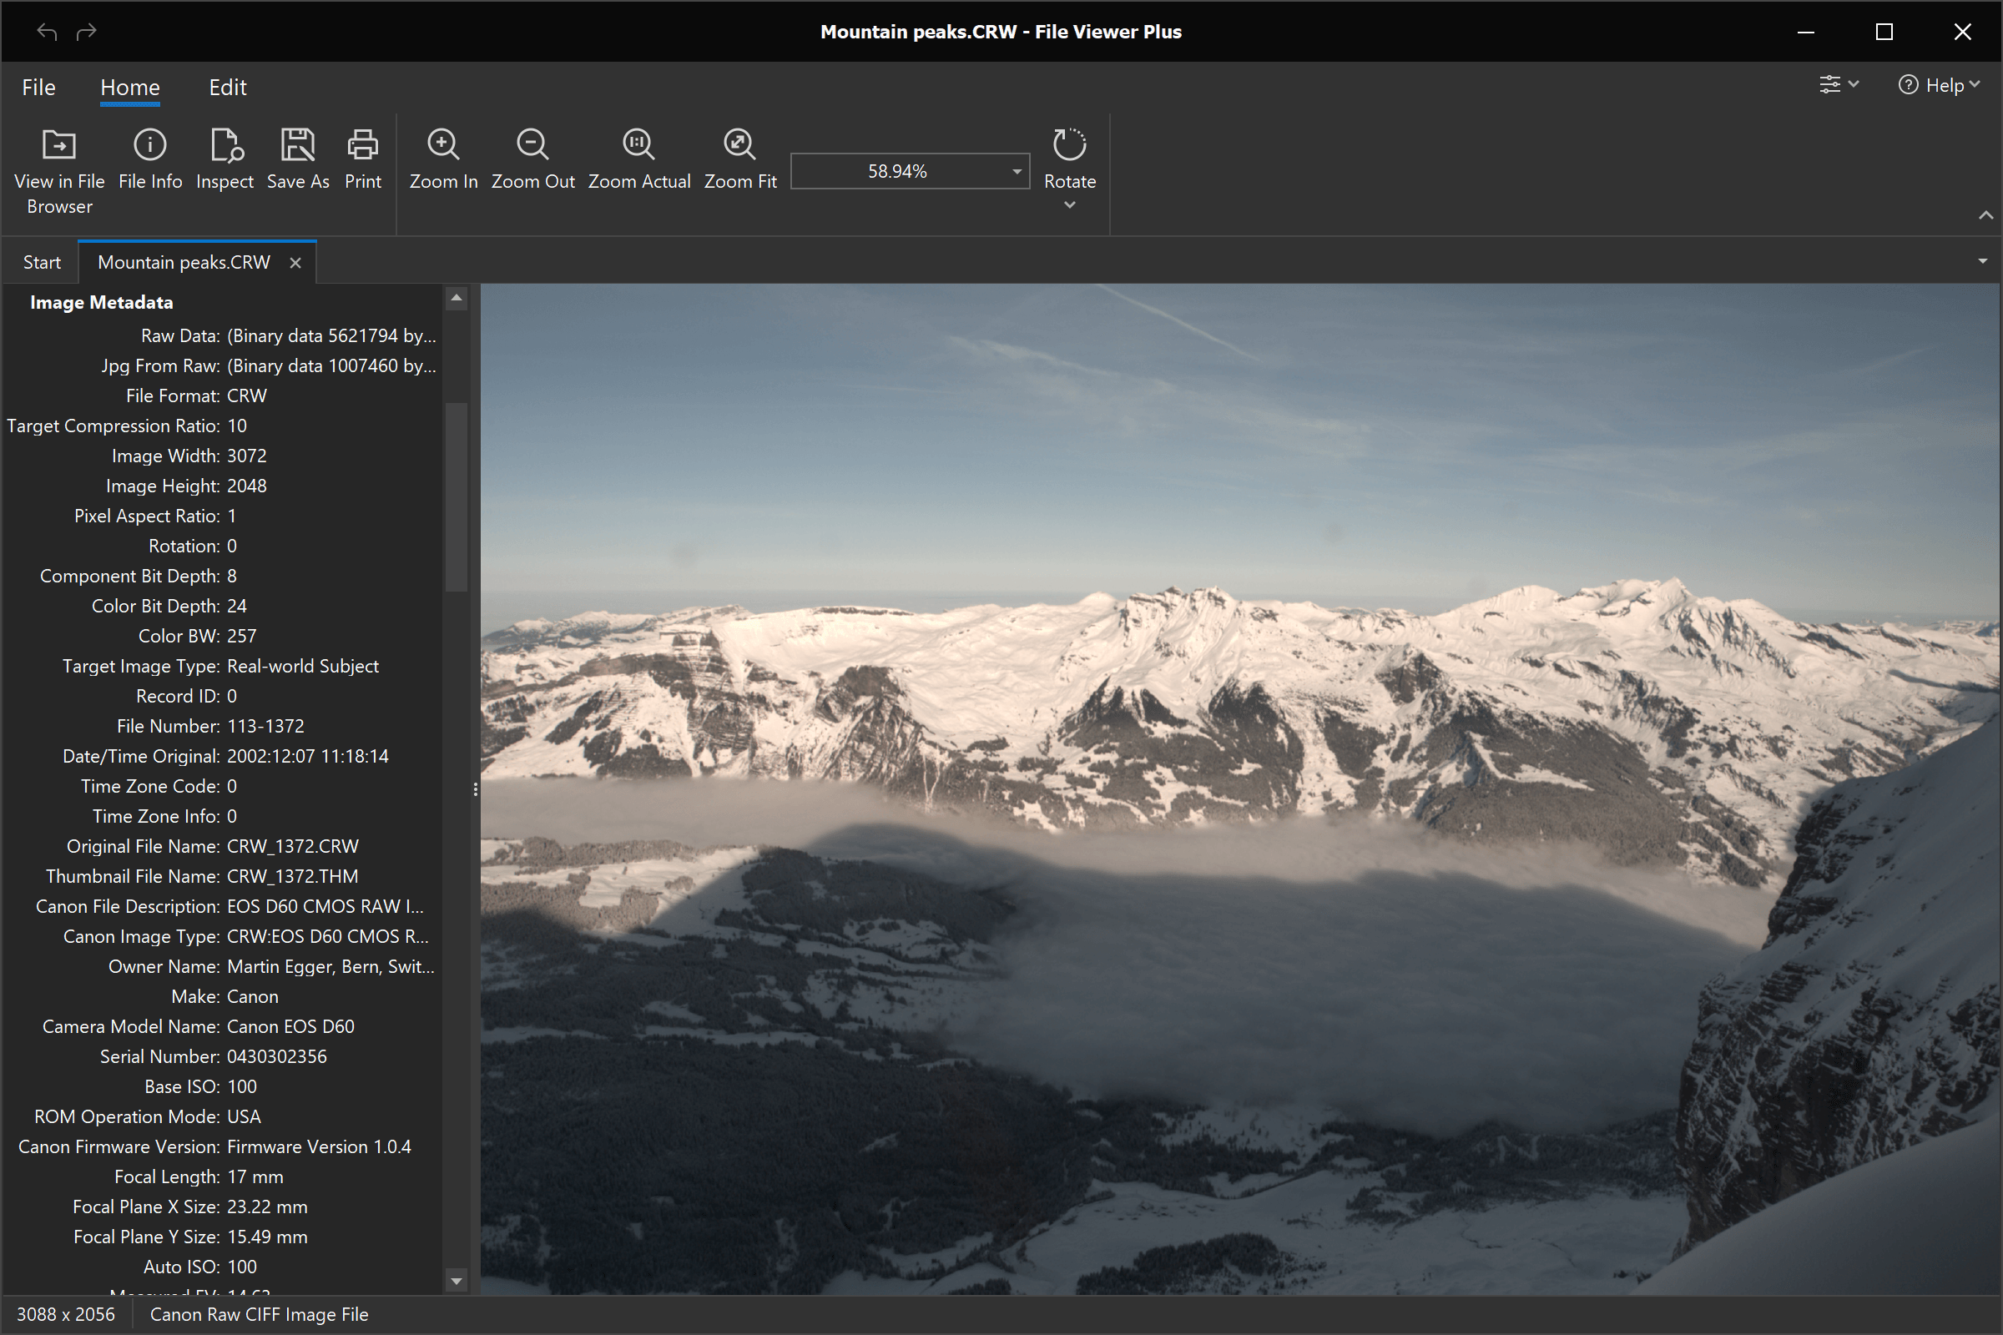Switch to the Start tab
This screenshot has height=1335, width=2003.
coord(42,262)
